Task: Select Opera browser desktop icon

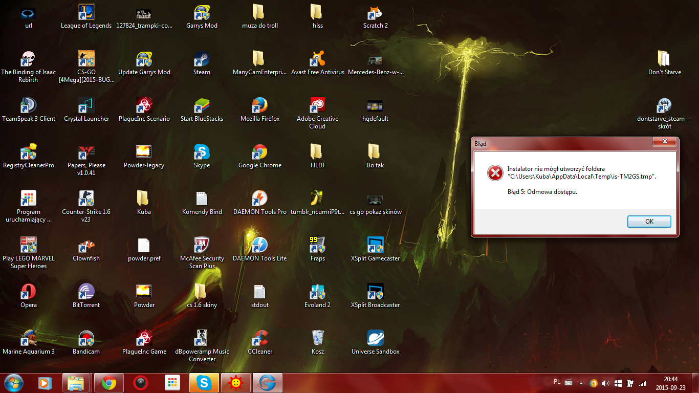Action: pyautogui.click(x=29, y=296)
